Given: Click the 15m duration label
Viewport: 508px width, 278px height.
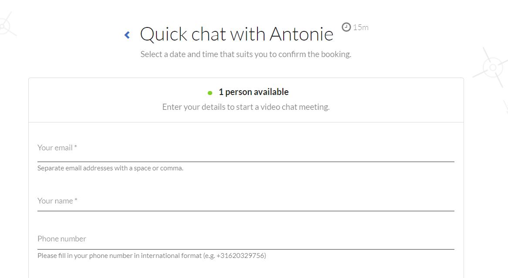Looking at the screenshot, I should 361,27.
